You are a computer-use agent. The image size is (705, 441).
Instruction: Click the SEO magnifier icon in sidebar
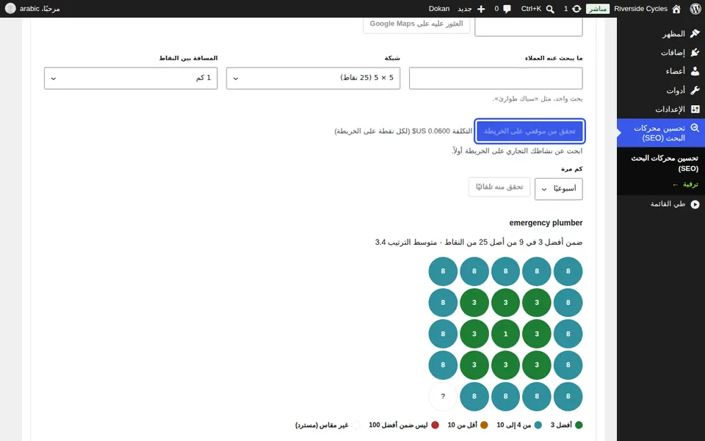[x=695, y=128]
